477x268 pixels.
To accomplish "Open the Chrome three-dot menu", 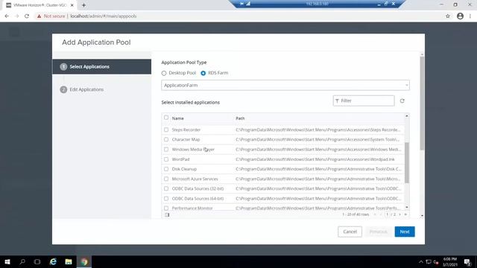I will coord(470,16).
